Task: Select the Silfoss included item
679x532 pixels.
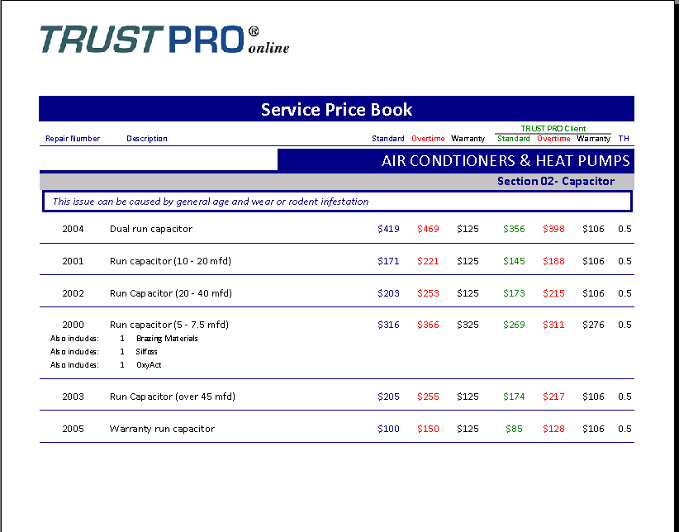Action: click(x=146, y=352)
